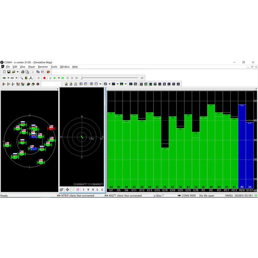Click the NTRIP client status text
The width and height of the screenshot is (258, 258).
(77, 195)
